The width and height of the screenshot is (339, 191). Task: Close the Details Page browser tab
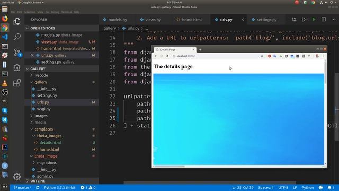point(193,50)
